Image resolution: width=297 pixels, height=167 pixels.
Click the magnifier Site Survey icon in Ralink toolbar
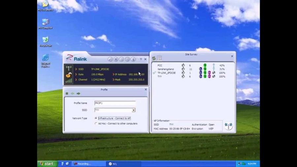click(x=110, y=59)
